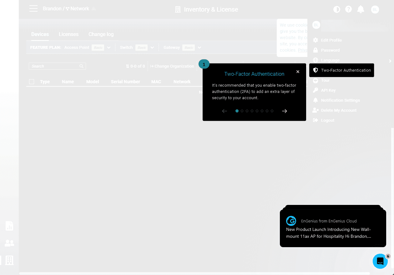Image resolution: width=394 pixels, height=275 pixels.
Task: Expand the Switch feature plan dropdown
Action: [152, 48]
